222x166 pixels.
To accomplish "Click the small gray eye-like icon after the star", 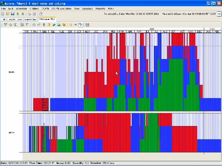I will tap(76, 25).
